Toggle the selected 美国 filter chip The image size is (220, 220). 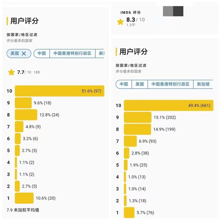tap(15, 53)
